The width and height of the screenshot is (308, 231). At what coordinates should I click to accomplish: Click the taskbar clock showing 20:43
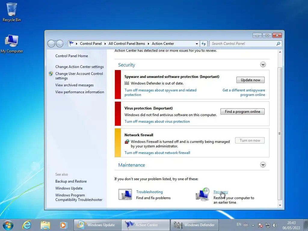pyautogui.click(x=291, y=225)
